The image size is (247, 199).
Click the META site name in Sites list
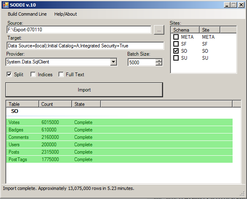click(x=208, y=37)
